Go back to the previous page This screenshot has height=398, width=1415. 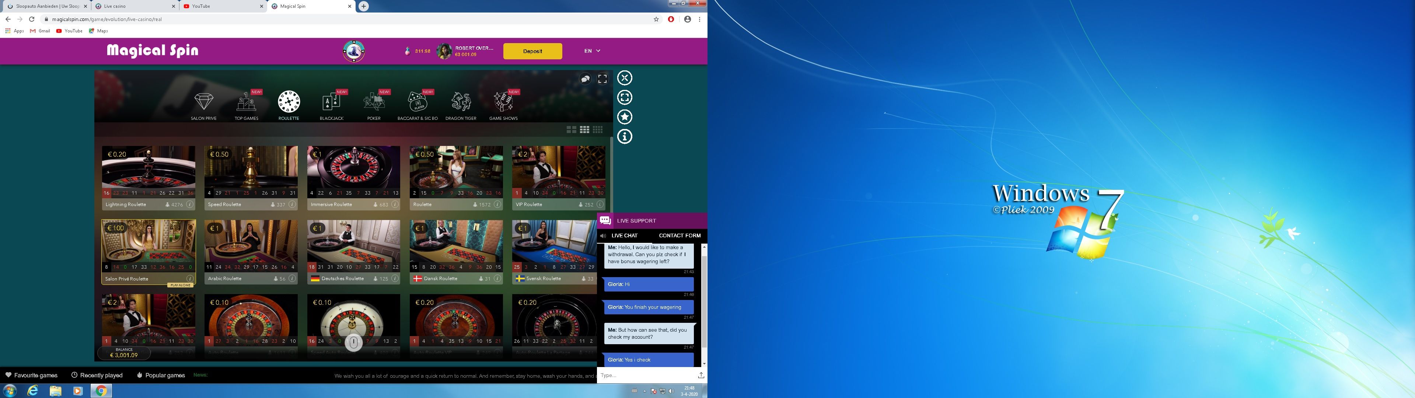tap(8, 19)
